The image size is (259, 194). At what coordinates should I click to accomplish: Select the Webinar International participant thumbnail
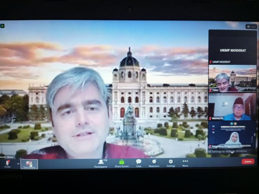tap(232, 134)
